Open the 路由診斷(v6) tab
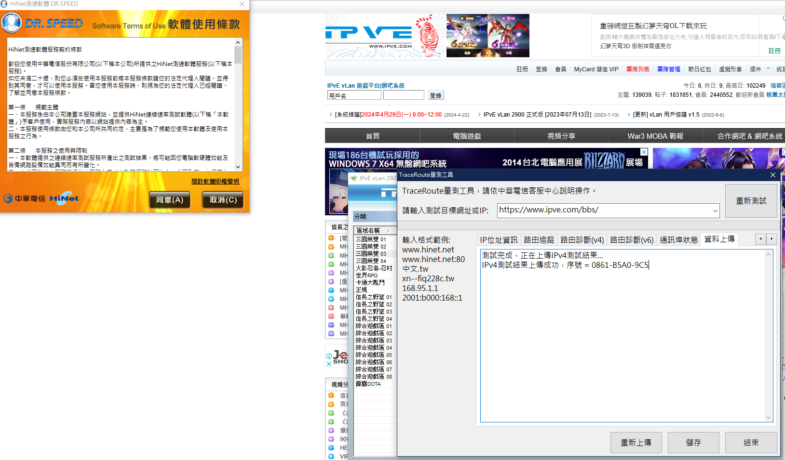This screenshot has height=460, width=785. tap(632, 240)
